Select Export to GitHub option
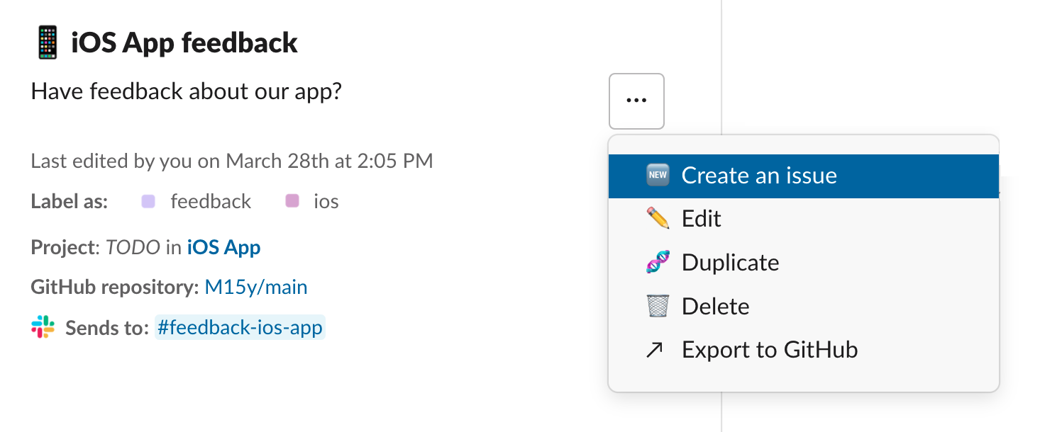1040x432 pixels. (x=804, y=350)
